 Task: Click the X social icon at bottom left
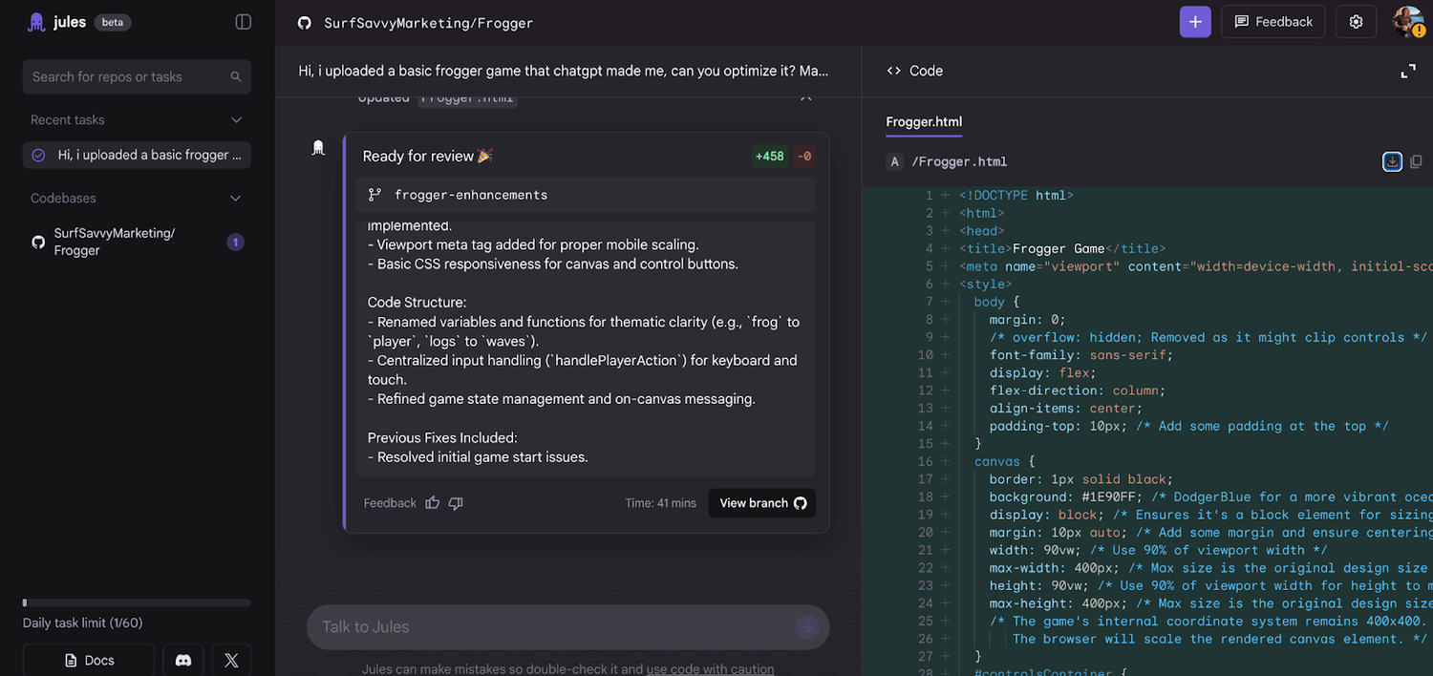click(231, 659)
